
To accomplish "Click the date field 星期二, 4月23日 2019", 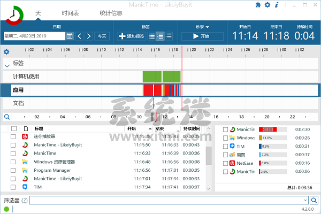I will pyautogui.click(x=34, y=36).
